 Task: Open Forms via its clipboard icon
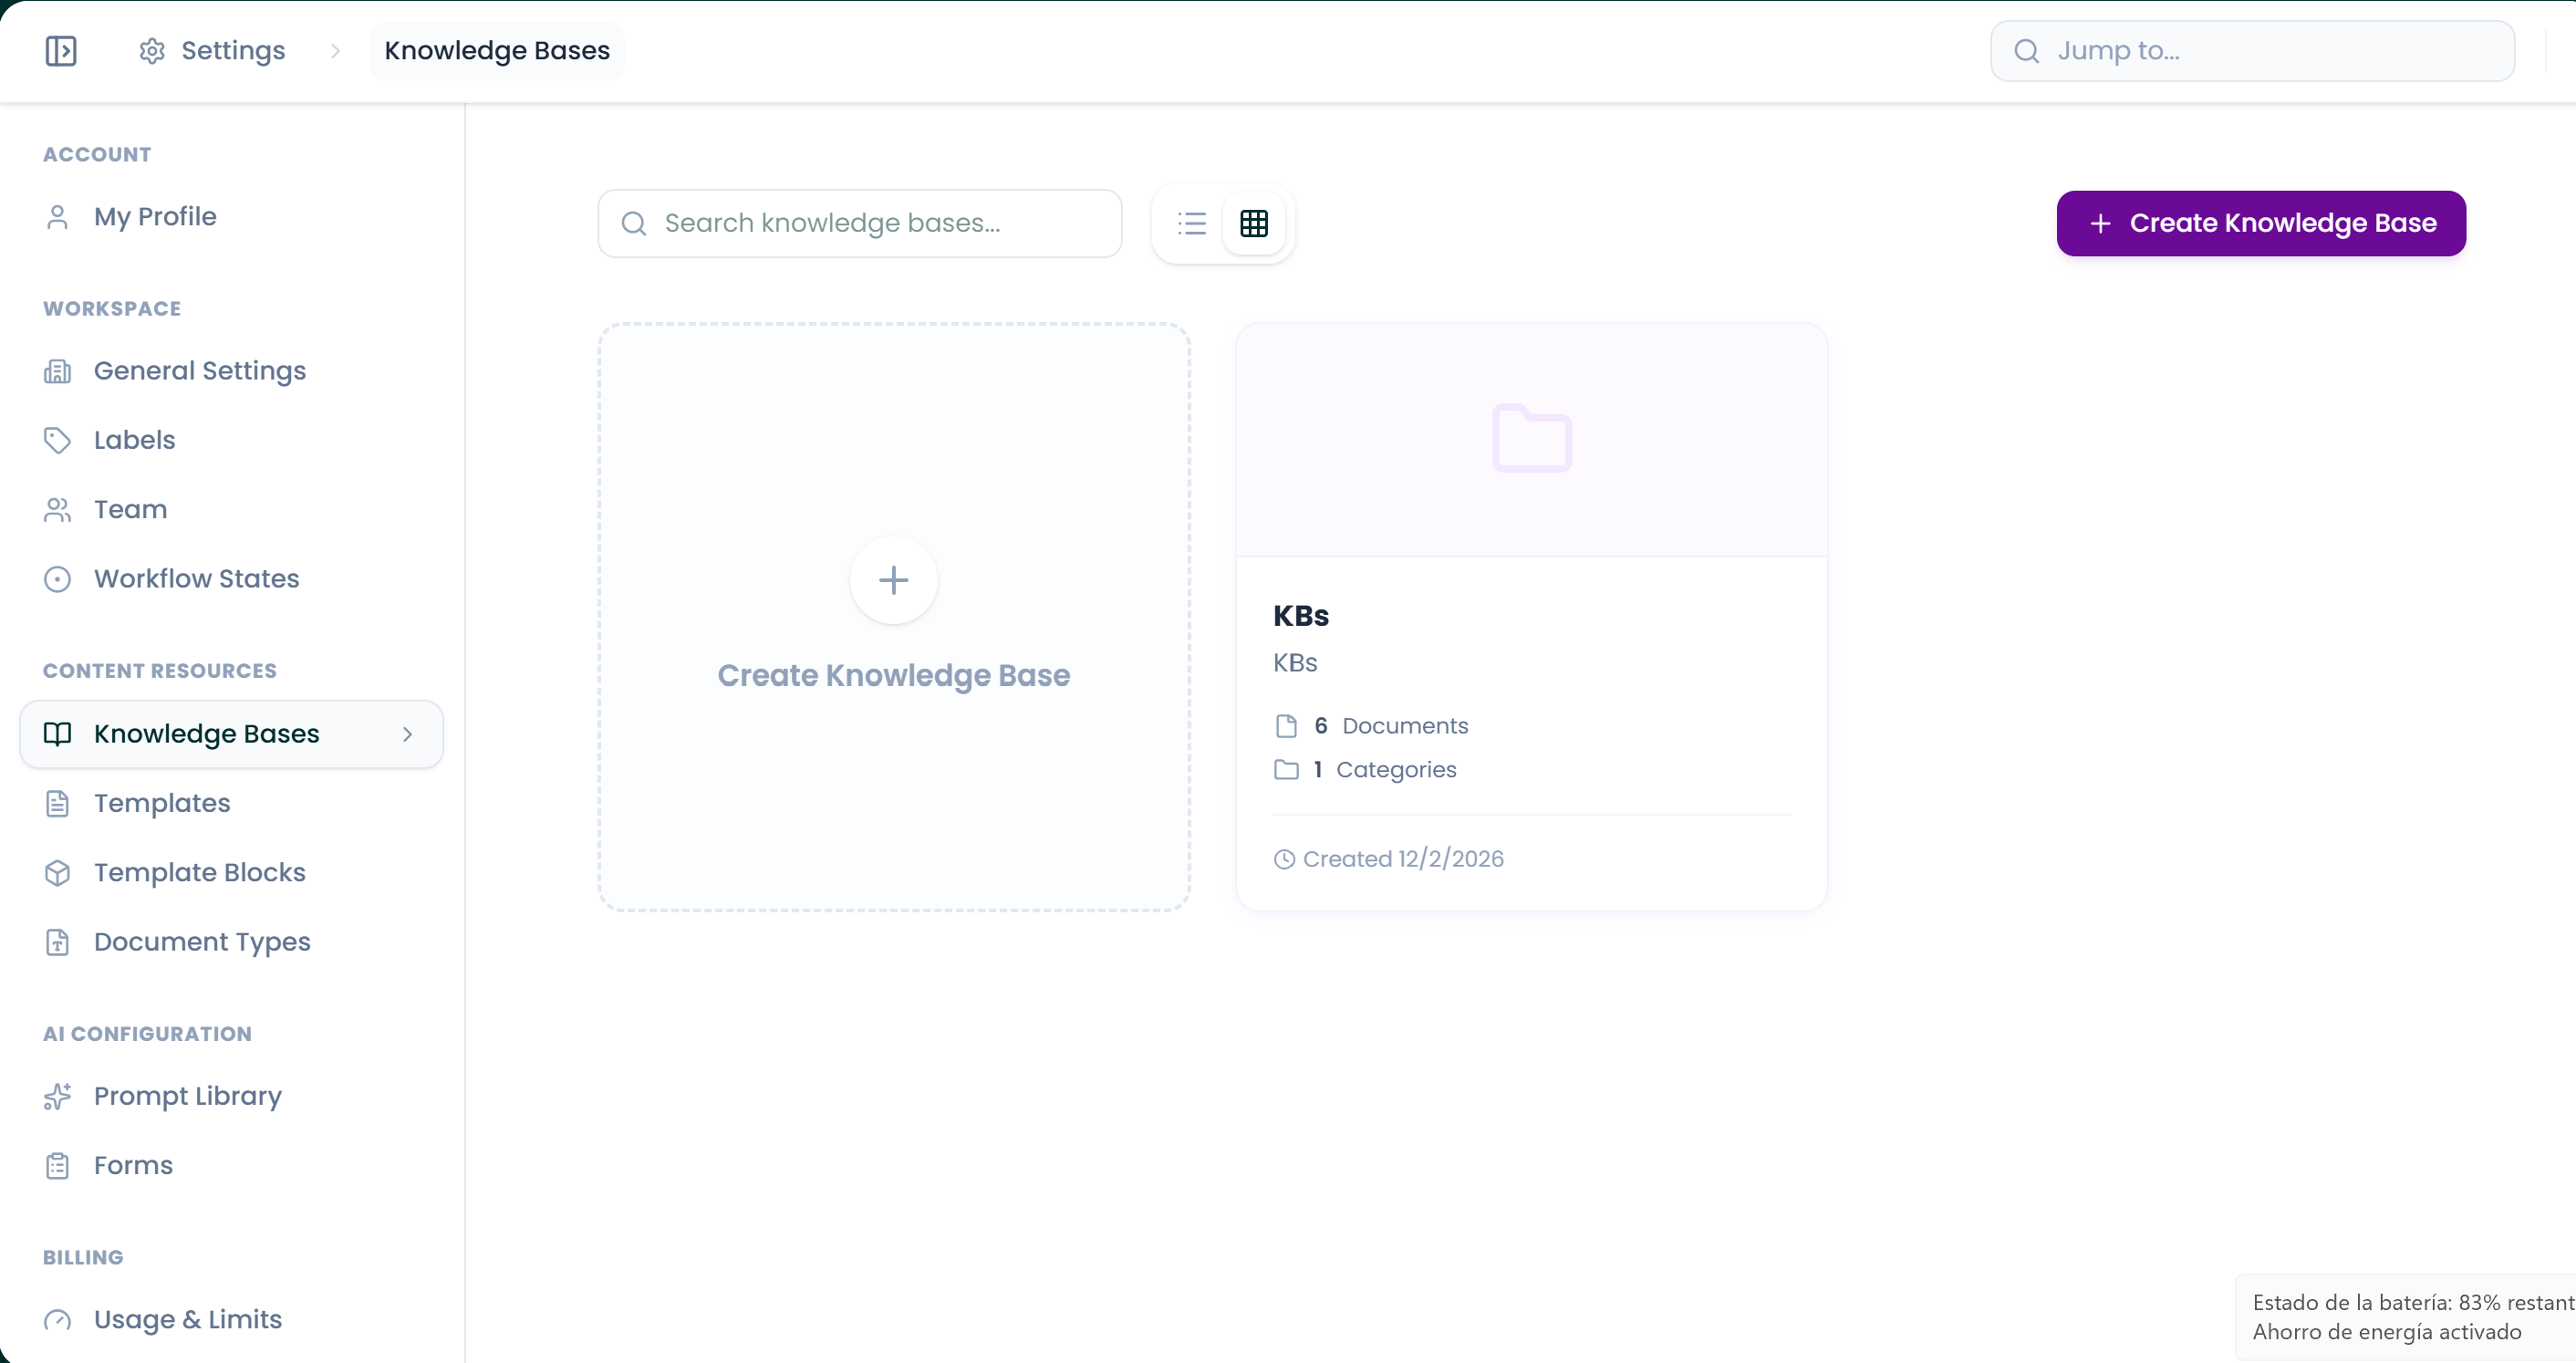[58, 1165]
